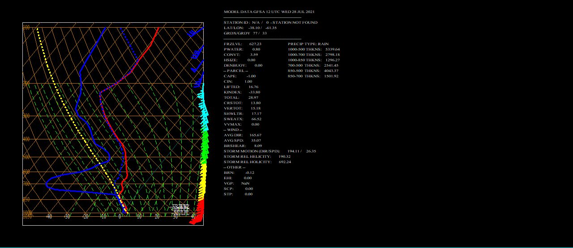
Task: Click the 20 temperature axis label
Action: coord(157,217)
